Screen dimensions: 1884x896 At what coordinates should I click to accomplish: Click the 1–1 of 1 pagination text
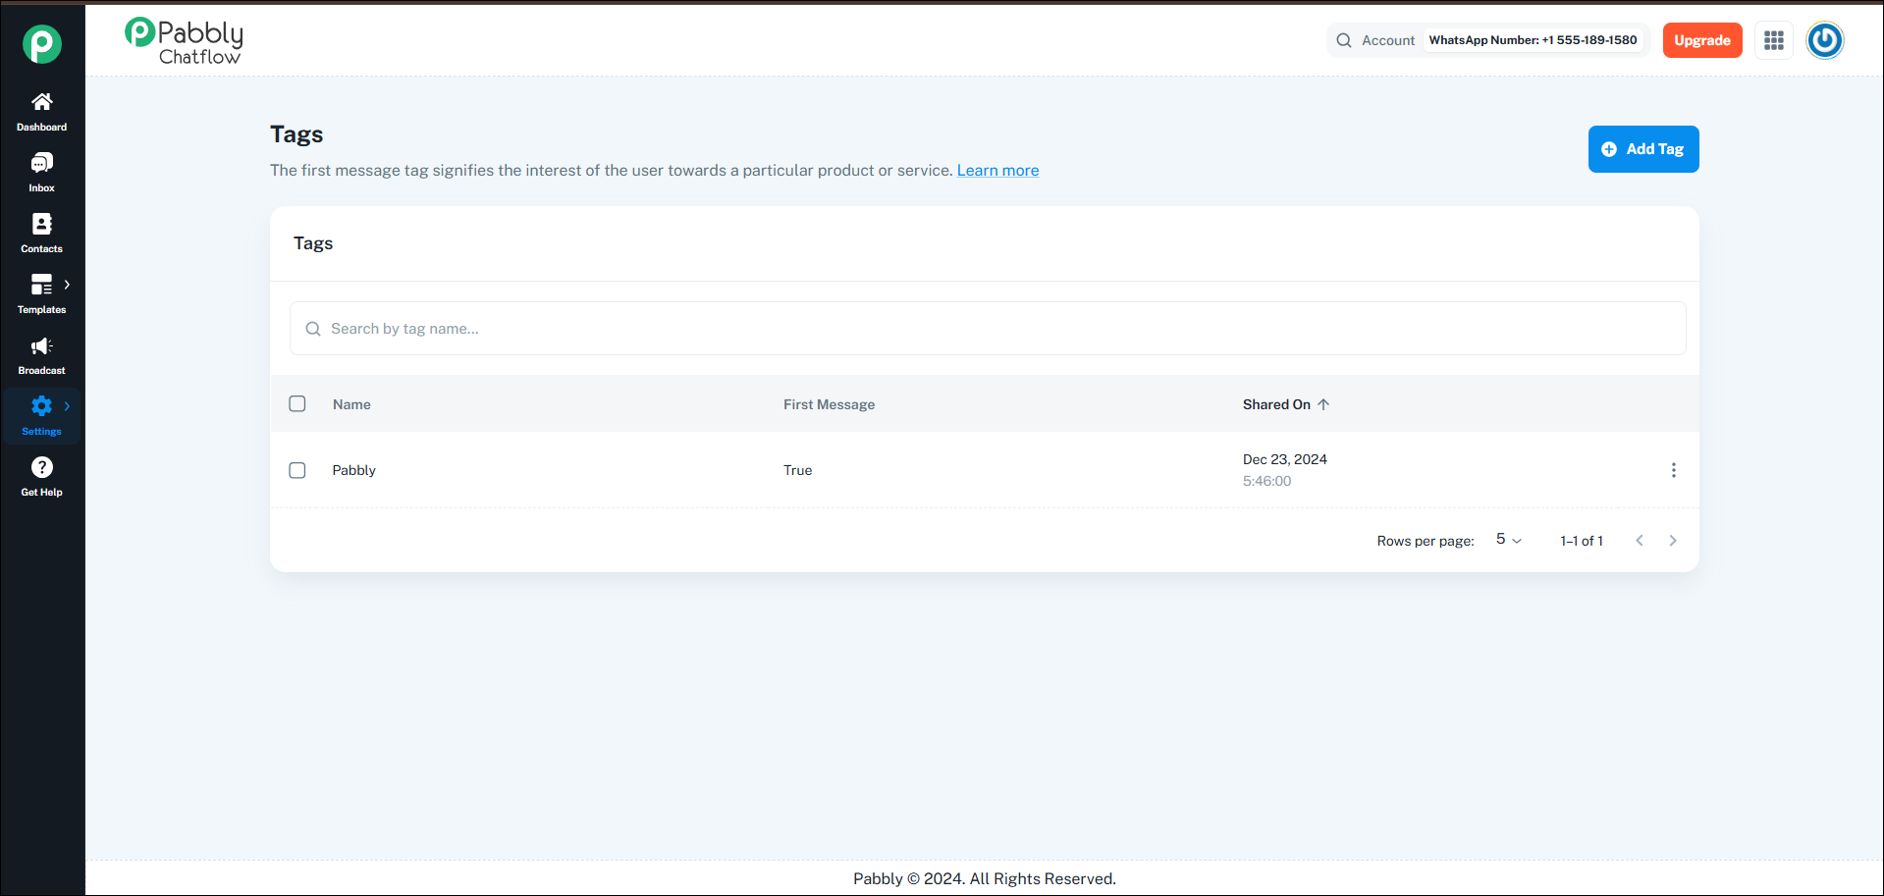(1581, 541)
